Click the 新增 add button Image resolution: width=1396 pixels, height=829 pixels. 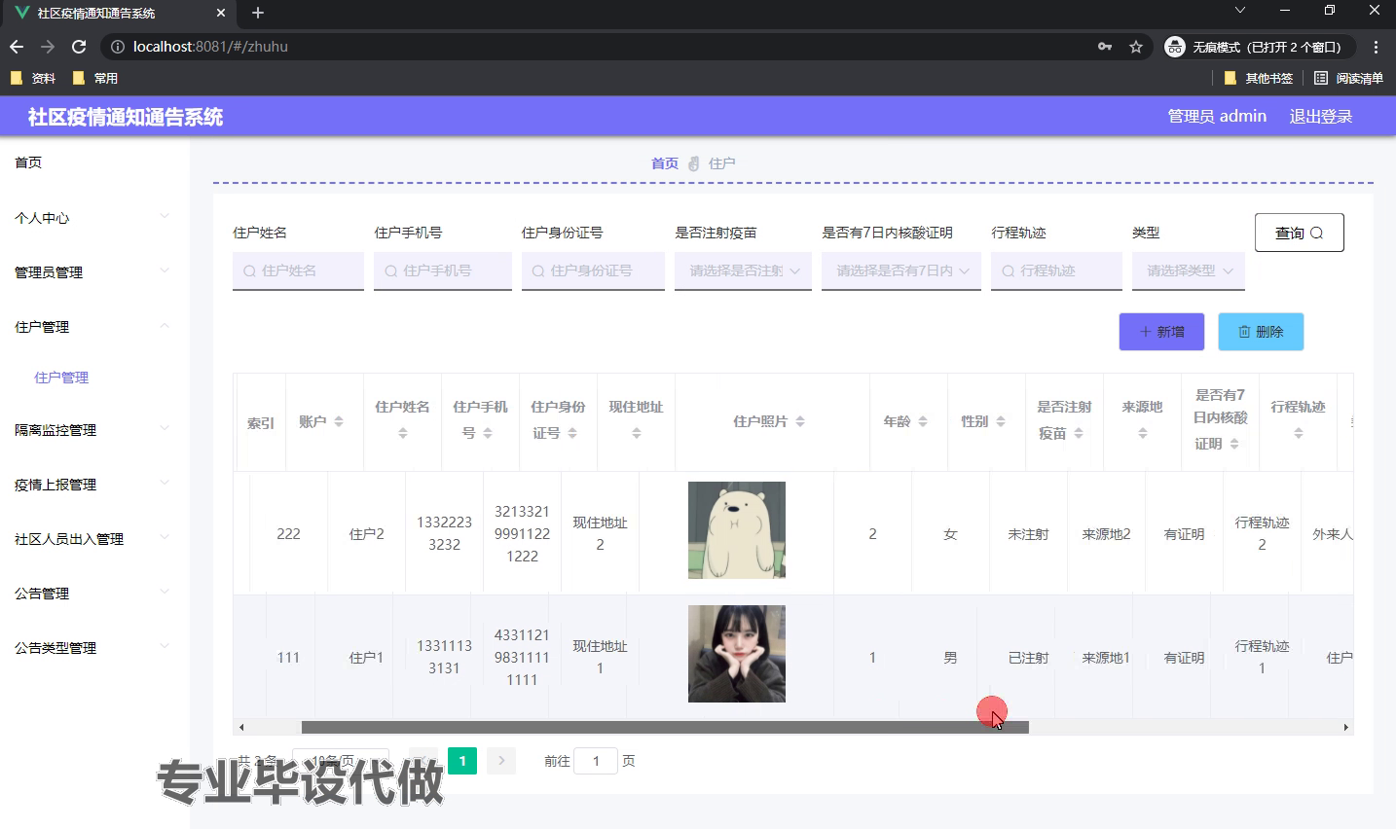[1161, 332]
